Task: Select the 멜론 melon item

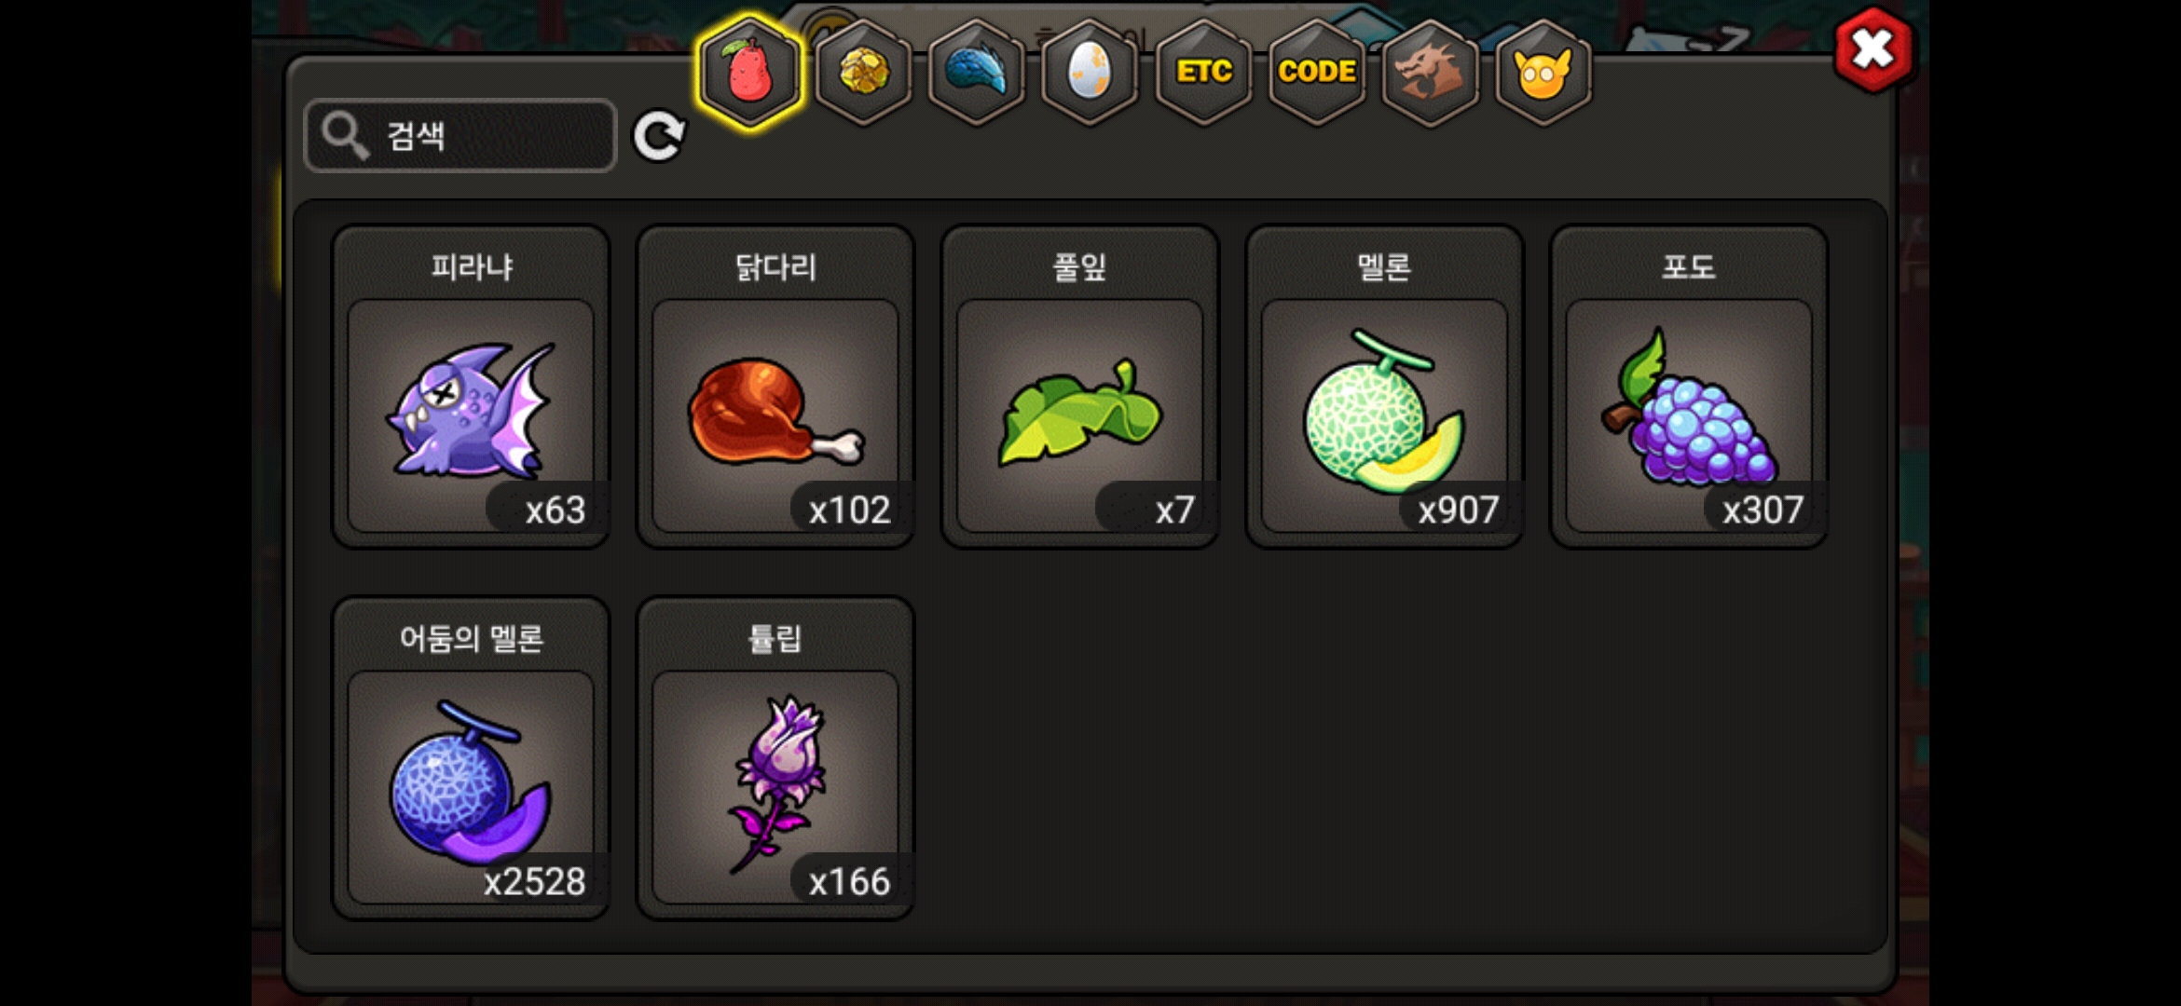Action: (x=1385, y=387)
